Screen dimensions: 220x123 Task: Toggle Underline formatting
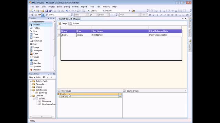coord(157,15)
